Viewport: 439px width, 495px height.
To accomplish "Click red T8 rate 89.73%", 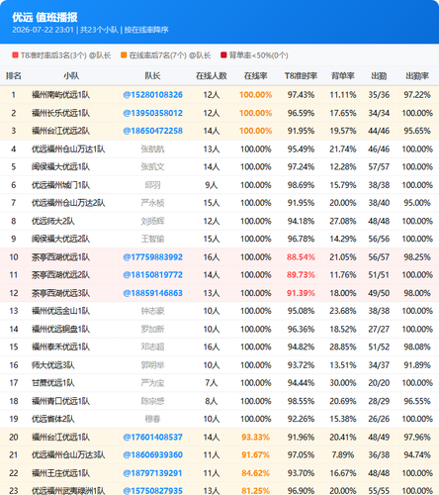I will click(301, 275).
